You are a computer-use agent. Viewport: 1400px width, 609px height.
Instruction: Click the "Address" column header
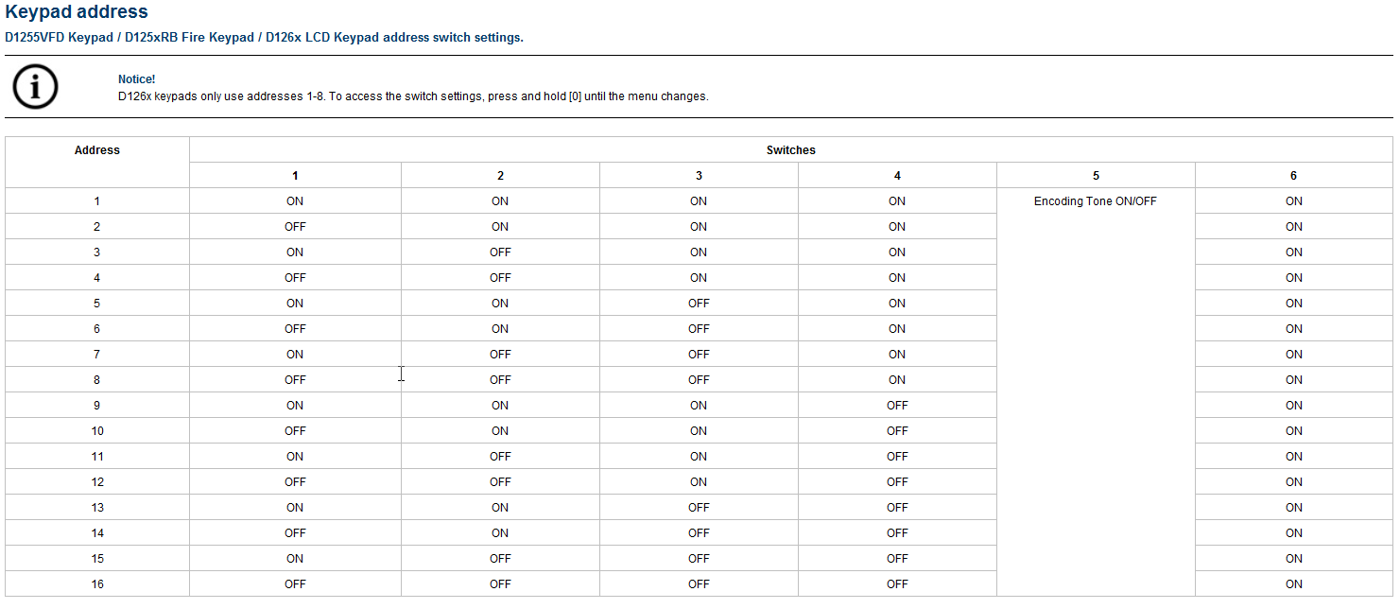coord(97,150)
